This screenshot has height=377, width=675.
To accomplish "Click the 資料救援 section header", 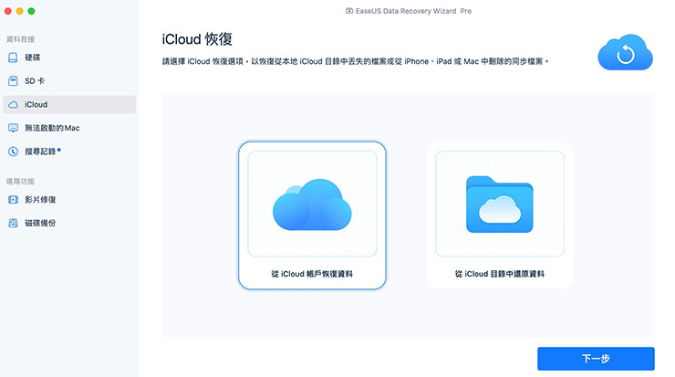I will (x=20, y=39).
